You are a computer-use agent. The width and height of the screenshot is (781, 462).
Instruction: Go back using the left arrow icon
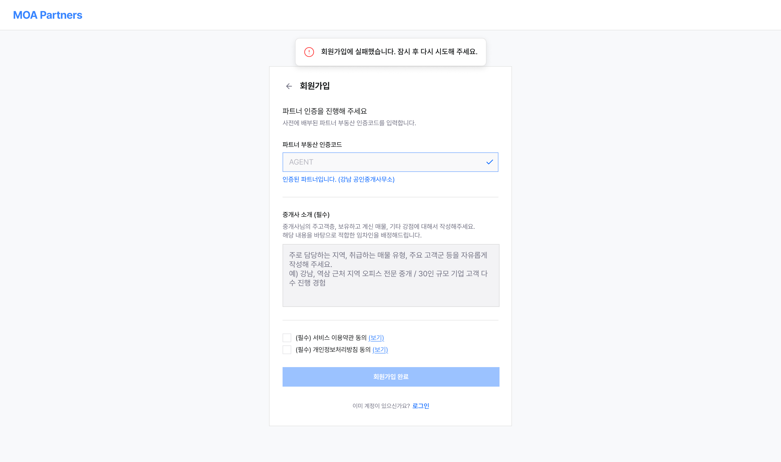(x=289, y=86)
